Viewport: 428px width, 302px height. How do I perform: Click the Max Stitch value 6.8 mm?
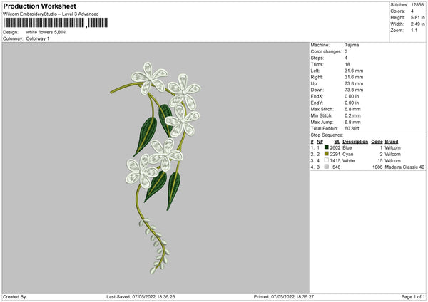tap(352, 109)
